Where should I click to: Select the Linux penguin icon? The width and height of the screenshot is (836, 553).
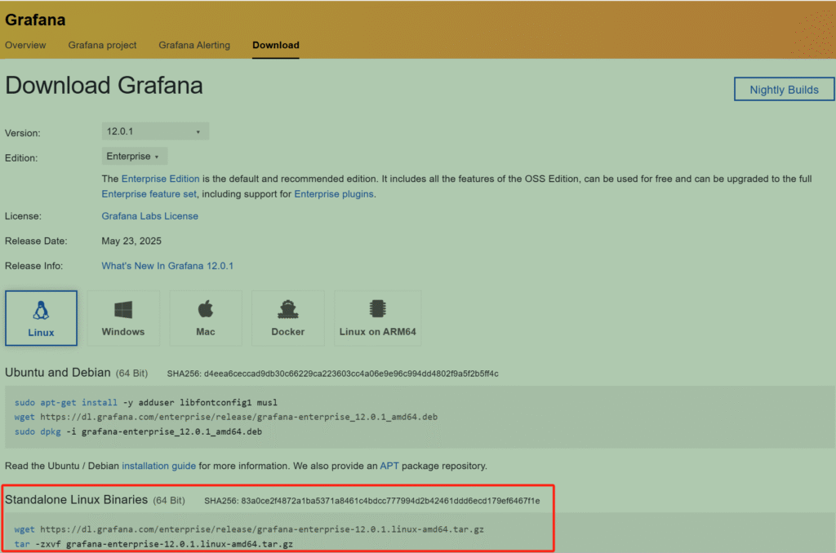click(x=41, y=311)
